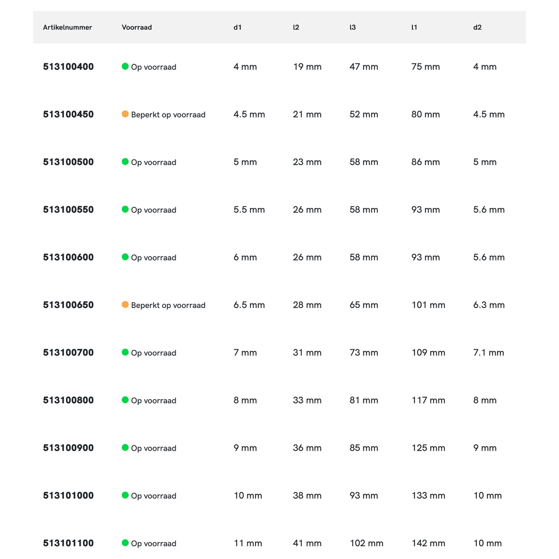This screenshot has height=559, width=559.
Task: Click the l1 column header
Action: pyautogui.click(x=414, y=27)
